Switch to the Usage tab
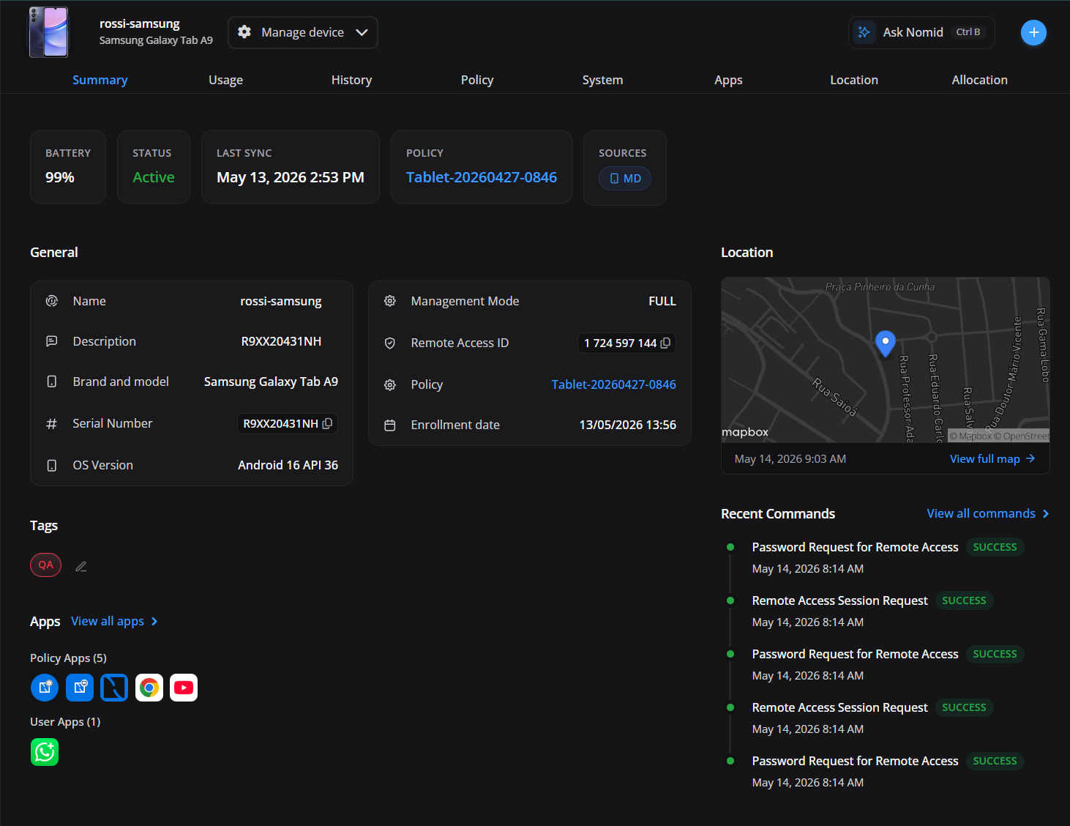The width and height of the screenshot is (1070, 826). coord(225,80)
